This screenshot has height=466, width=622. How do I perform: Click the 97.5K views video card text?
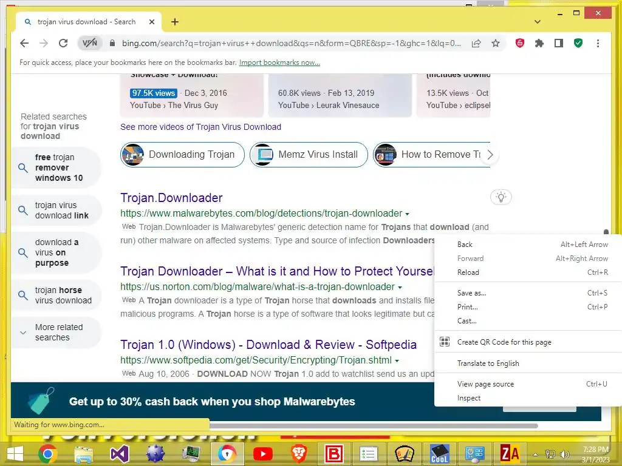[153, 93]
